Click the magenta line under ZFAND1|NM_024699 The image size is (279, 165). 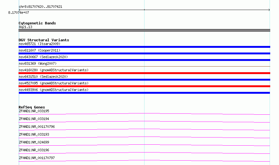click(144, 145)
